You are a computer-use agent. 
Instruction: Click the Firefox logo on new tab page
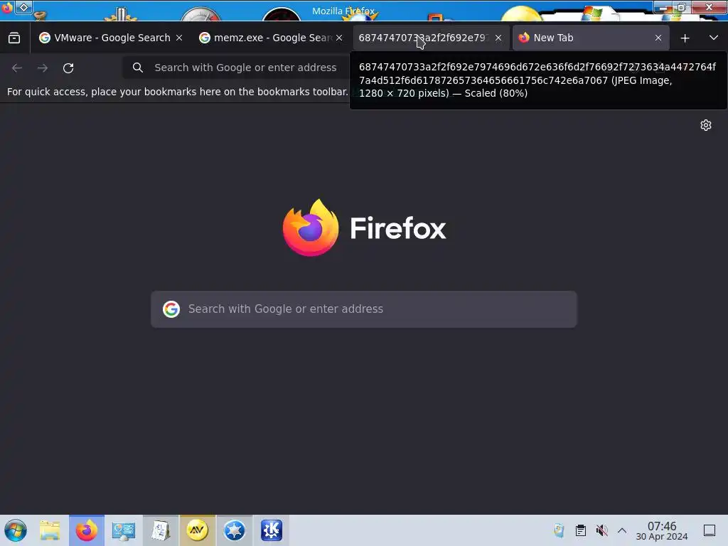pos(365,227)
